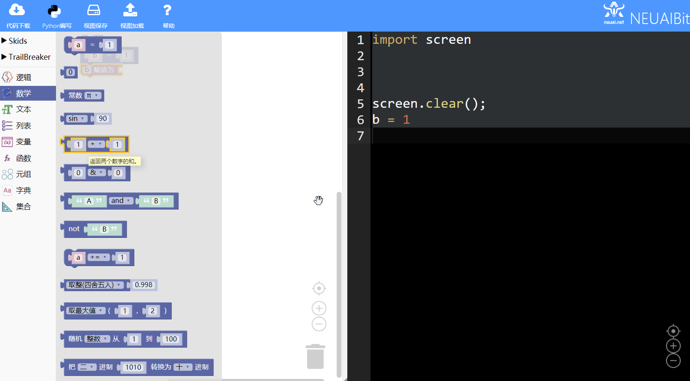Zoom out the block workspace

click(319, 324)
